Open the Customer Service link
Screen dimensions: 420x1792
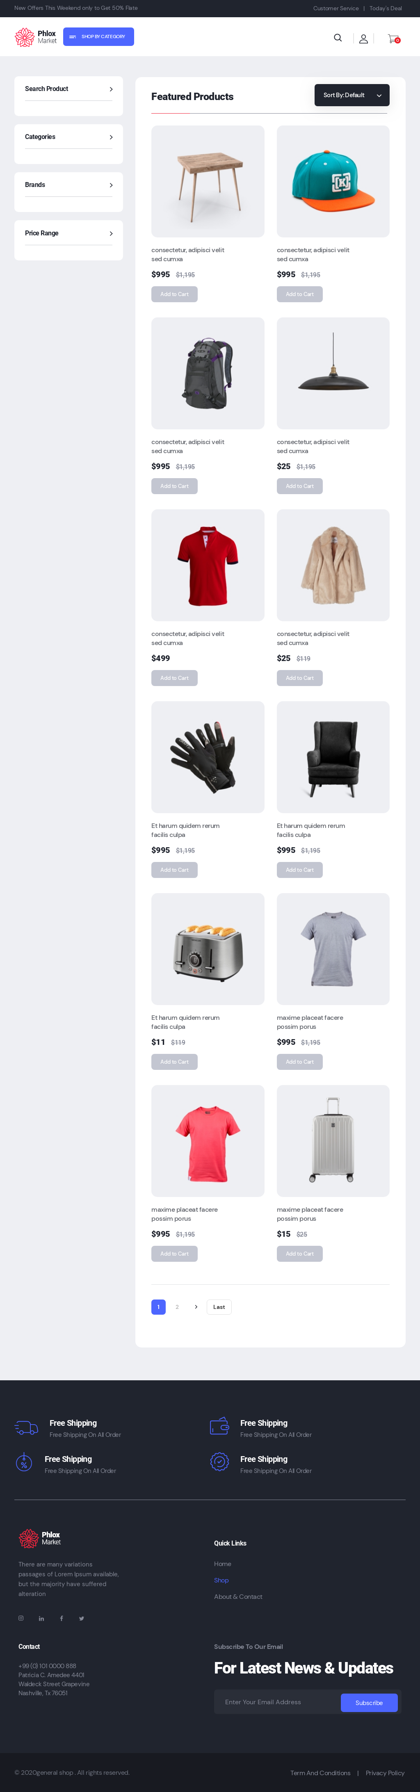pos(336,8)
